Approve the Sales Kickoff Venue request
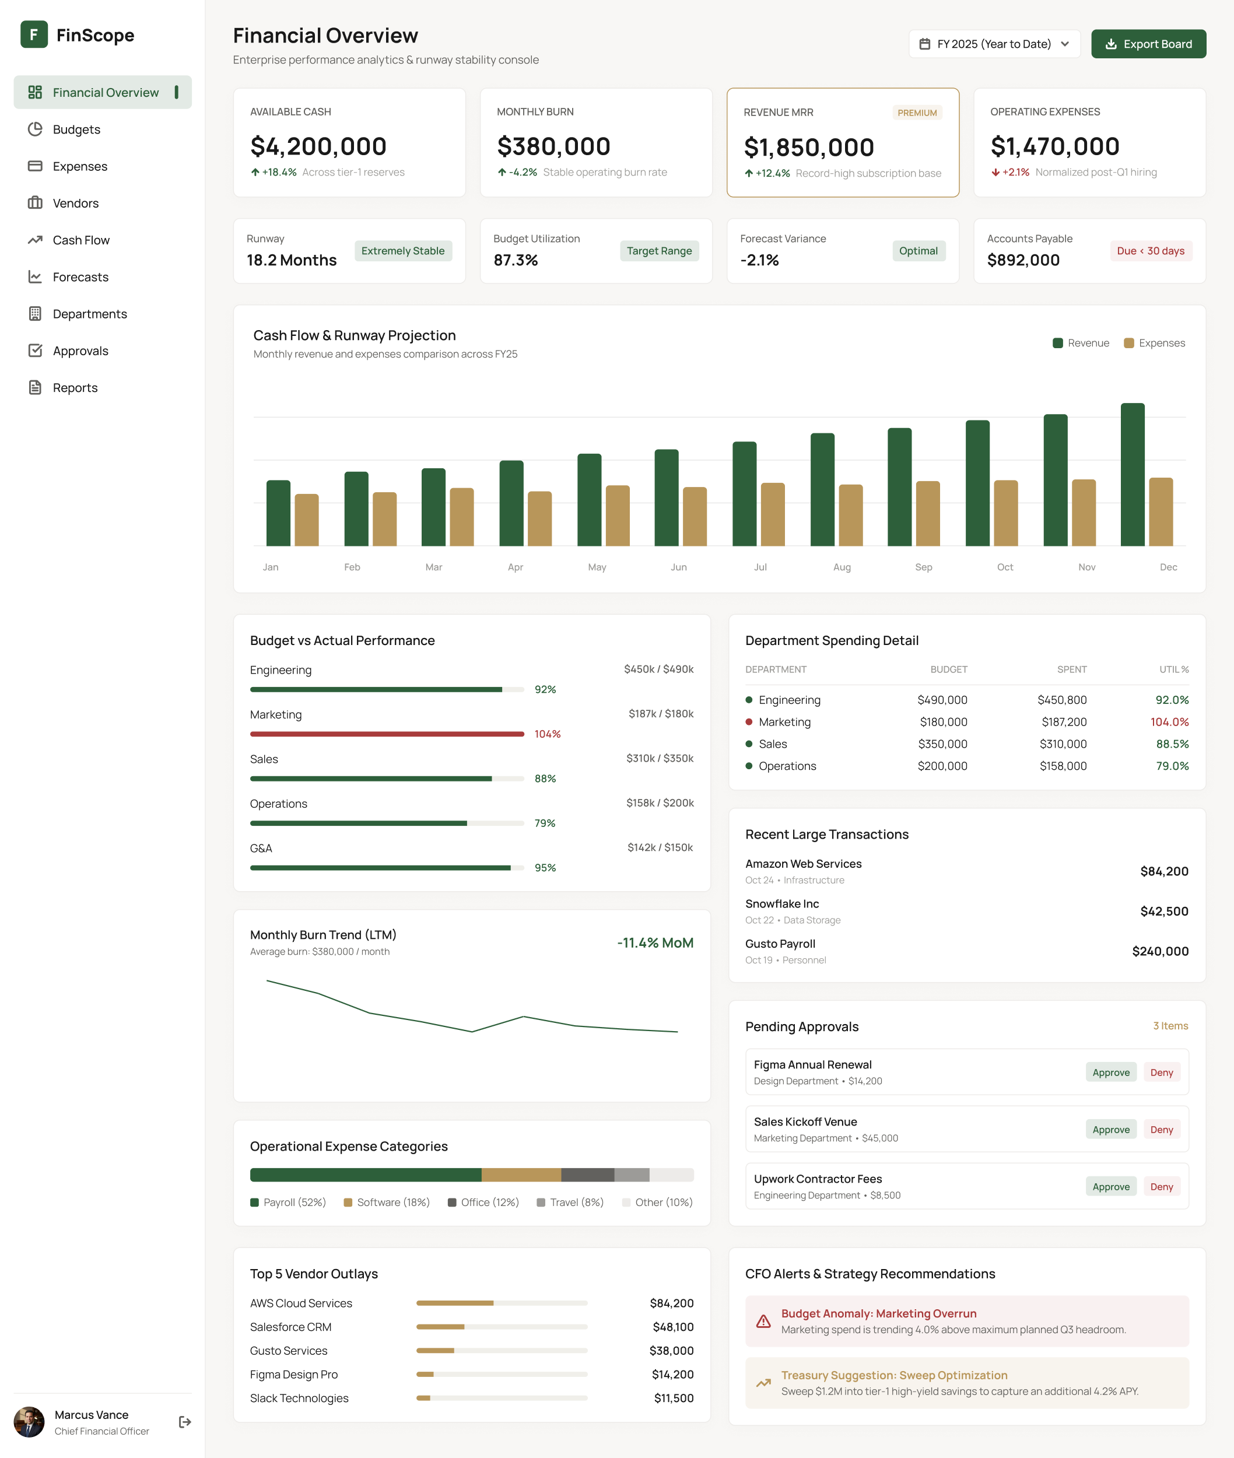This screenshot has width=1234, height=1458. 1111,1130
